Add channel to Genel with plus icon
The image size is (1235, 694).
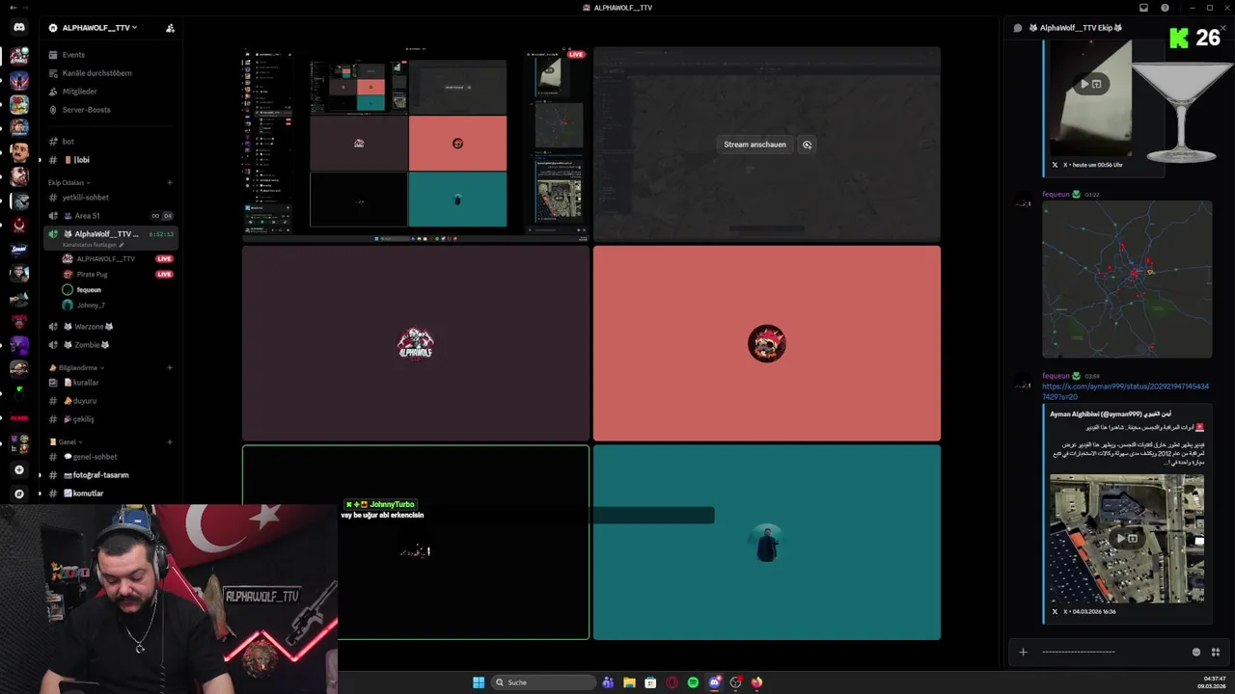[x=170, y=441]
